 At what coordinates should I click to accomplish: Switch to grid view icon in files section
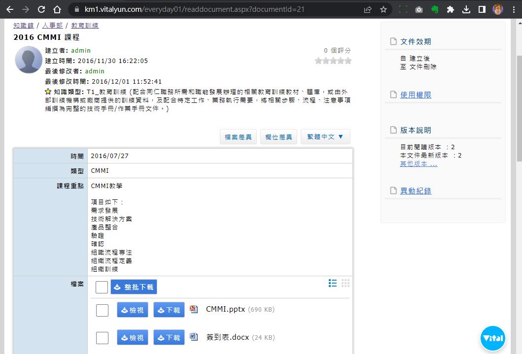346,283
